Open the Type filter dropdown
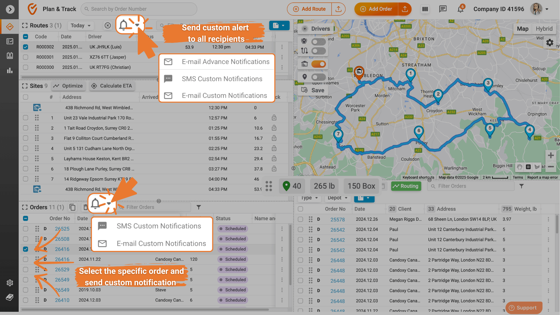The image size is (560, 315). pos(309,198)
